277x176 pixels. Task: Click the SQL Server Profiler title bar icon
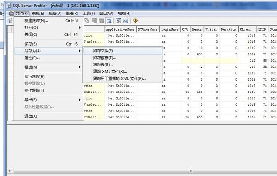(9, 6)
